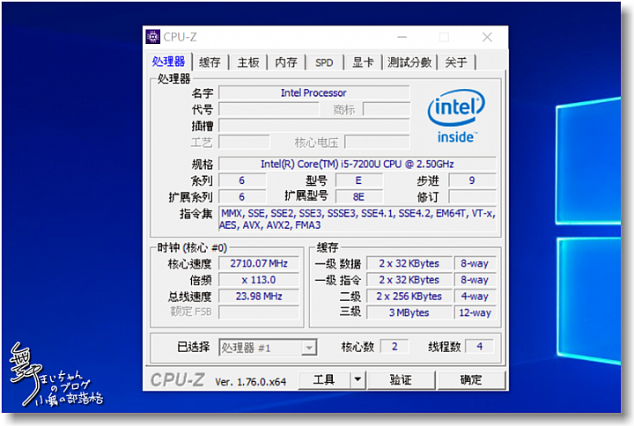The height and width of the screenshot is (426, 634).
Task: Click the empty 插槽 field
Action: (x=313, y=126)
